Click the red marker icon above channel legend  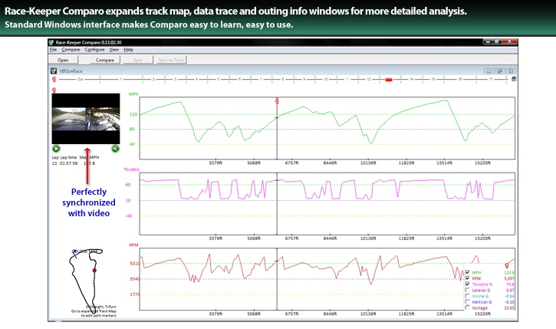click(507, 265)
